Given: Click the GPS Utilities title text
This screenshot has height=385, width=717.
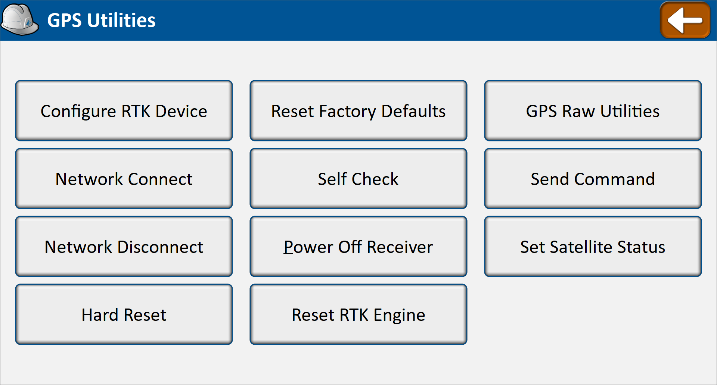Looking at the screenshot, I should [x=101, y=20].
